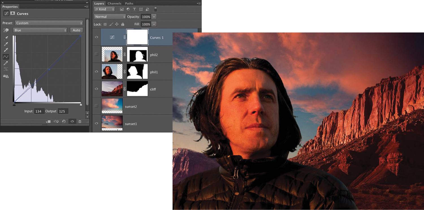Hide the Curves 1 layer
The width and height of the screenshot is (424, 210).
coord(96,37)
